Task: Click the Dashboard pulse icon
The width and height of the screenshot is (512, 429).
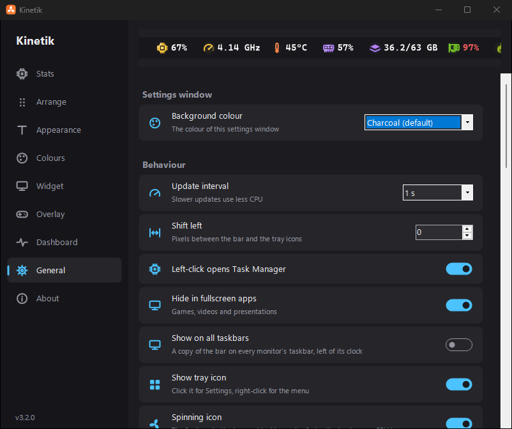Action: (22, 242)
